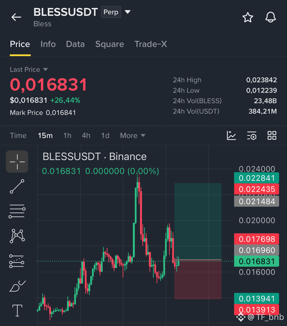Select the 1h interval
The image size is (287, 326).
(67, 135)
